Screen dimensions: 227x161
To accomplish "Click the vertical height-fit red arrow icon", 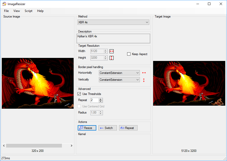I will pos(112,58).
